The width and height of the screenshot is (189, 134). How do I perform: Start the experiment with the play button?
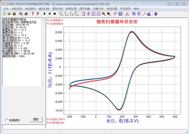44,14
